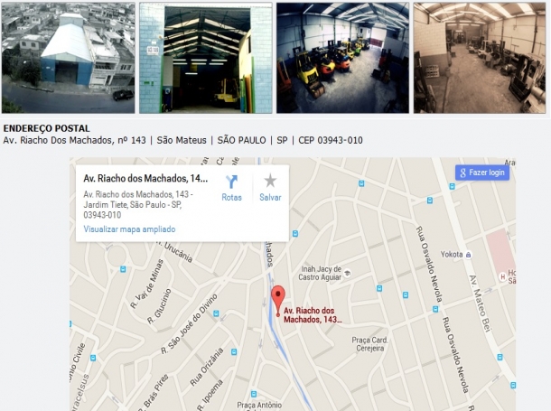Click the school icon by Inah Jacy de Castro Aguiar
The image size is (551, 411).
tap(347, 273)
